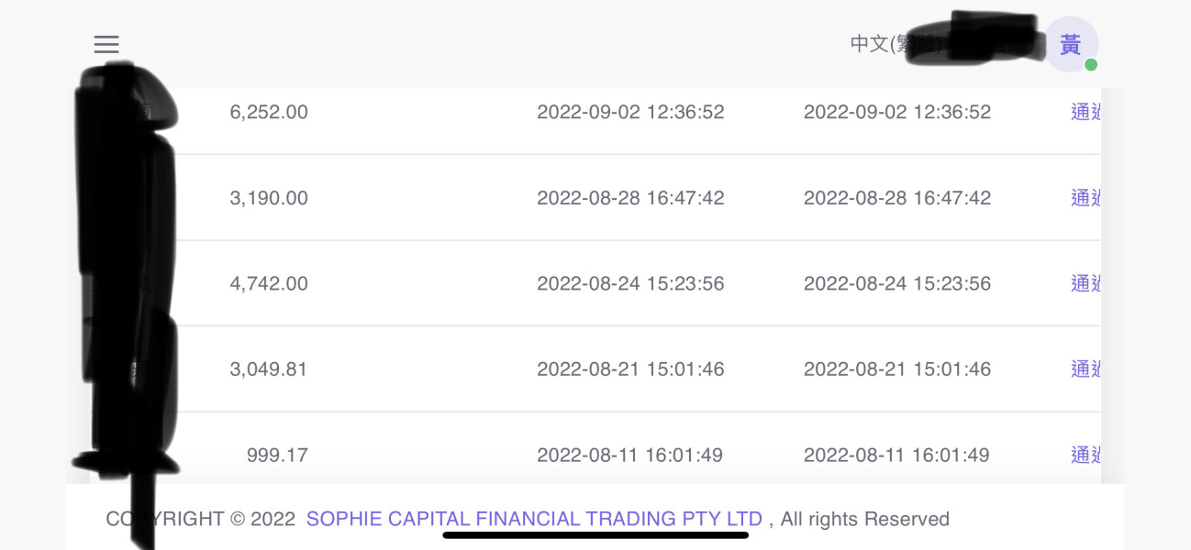Choose the 4,742.00 amount entry

(x=269, y=283)
